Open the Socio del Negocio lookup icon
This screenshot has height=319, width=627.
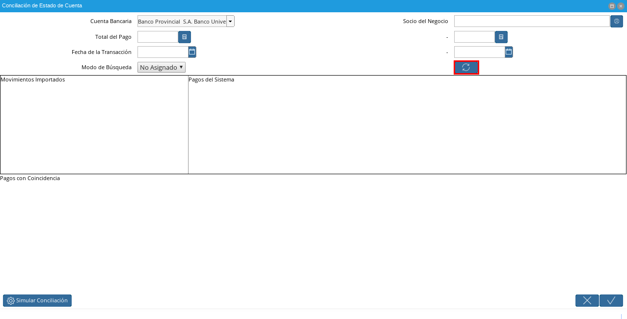pyautogui.click(x=617, y=21)
